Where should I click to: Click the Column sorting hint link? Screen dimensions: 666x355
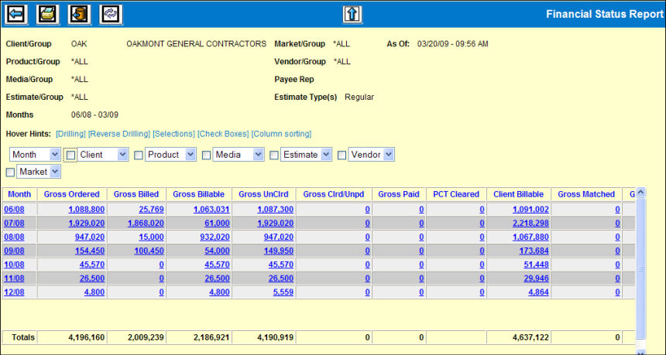click(281, 134)
